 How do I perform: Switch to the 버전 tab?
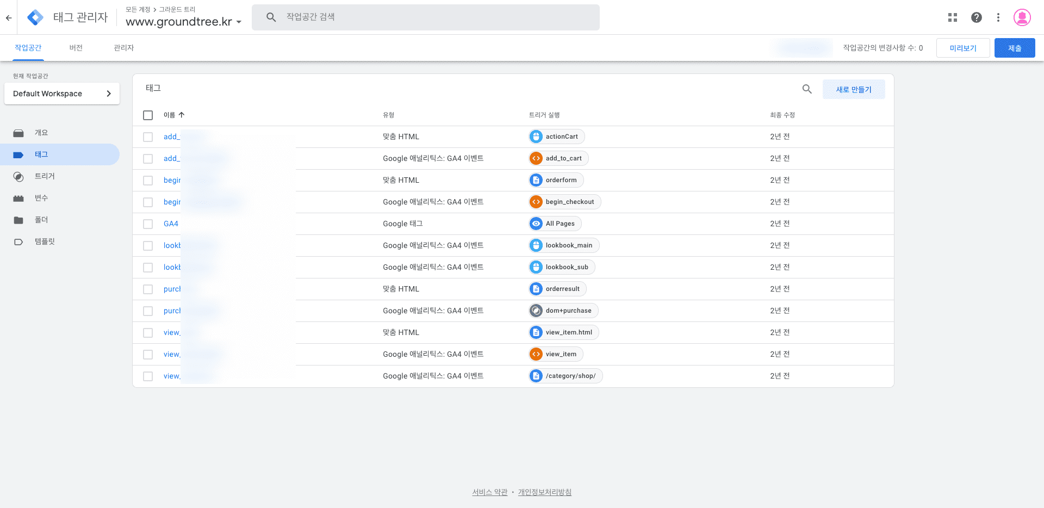tap(76, 48)
